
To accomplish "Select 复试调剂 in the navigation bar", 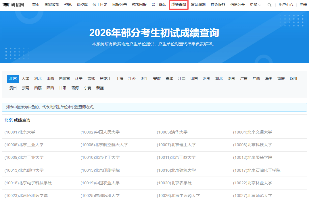I will click(x=198, y=5).
